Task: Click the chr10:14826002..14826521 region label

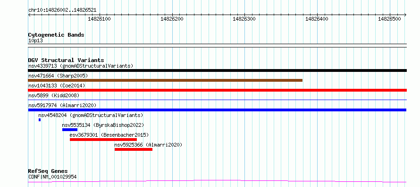Action: [x=62, y=10]
